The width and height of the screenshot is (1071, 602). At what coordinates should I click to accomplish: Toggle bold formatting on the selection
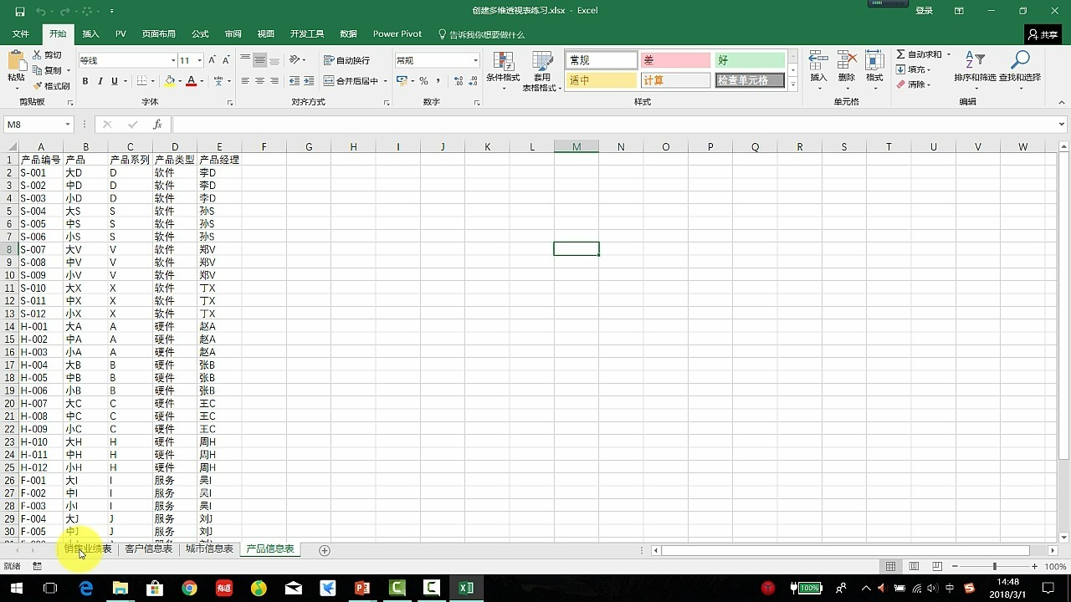[86, 81]
